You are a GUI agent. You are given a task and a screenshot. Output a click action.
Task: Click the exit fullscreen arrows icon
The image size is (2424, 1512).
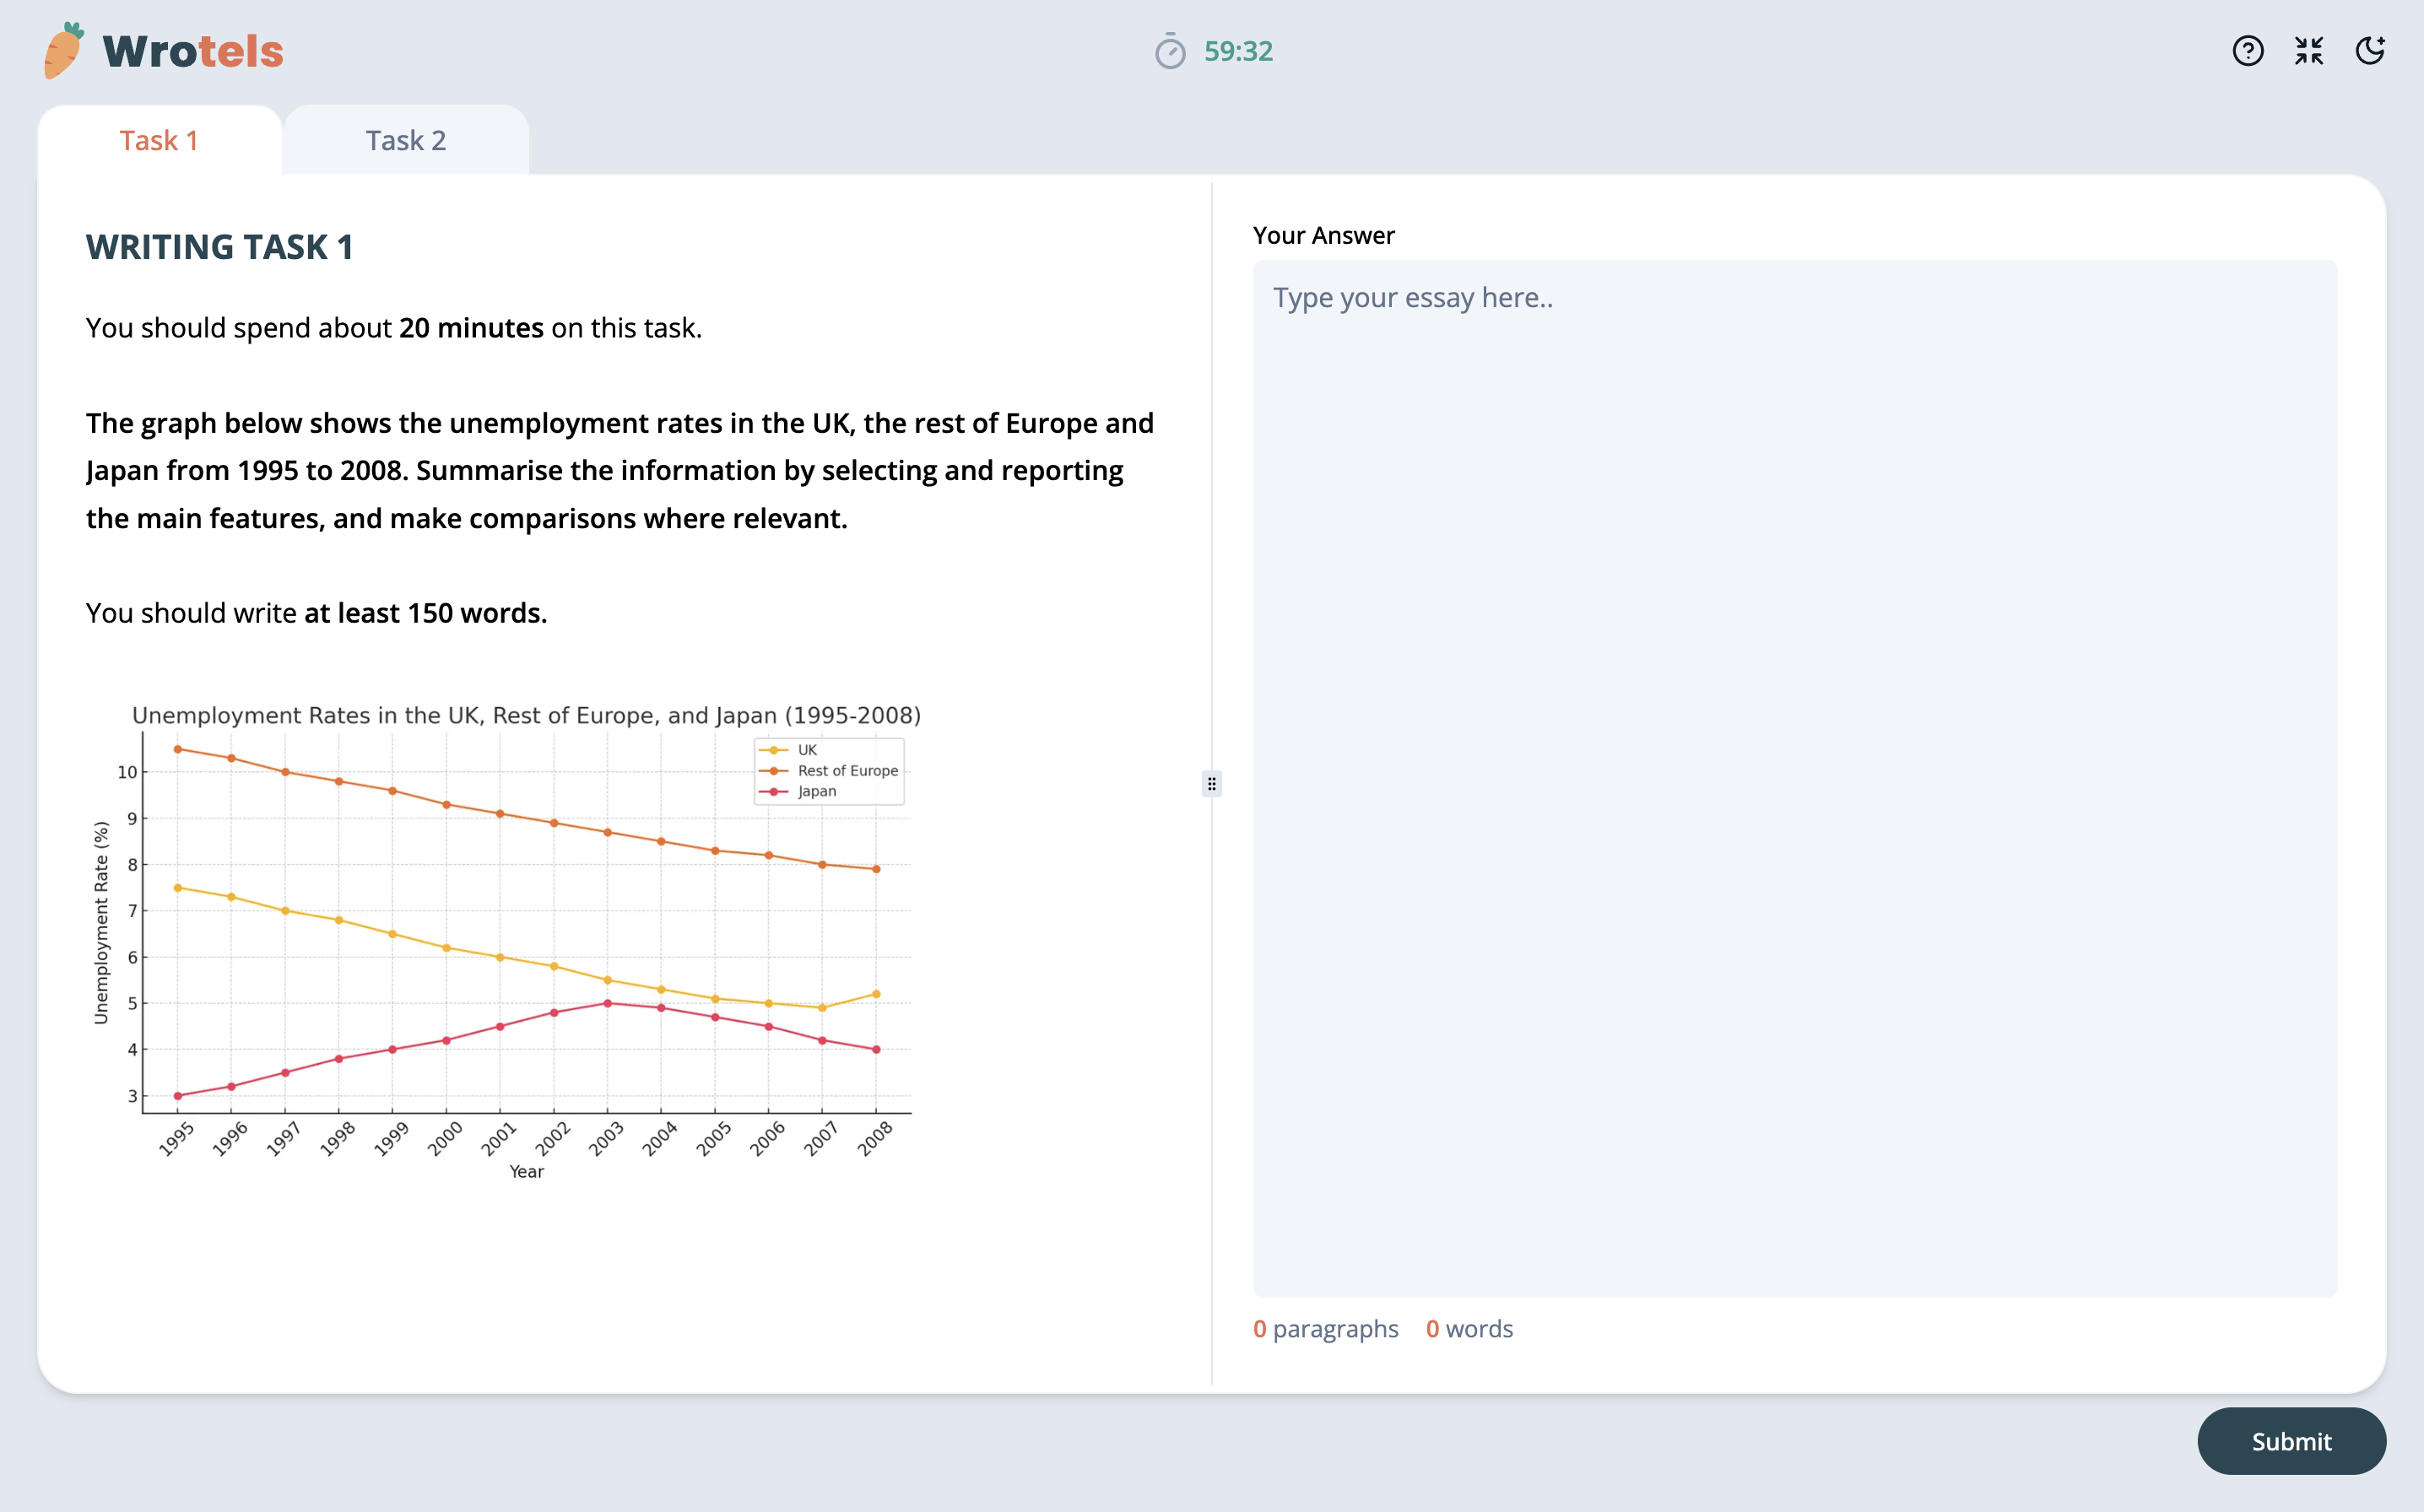[2308, 51]
